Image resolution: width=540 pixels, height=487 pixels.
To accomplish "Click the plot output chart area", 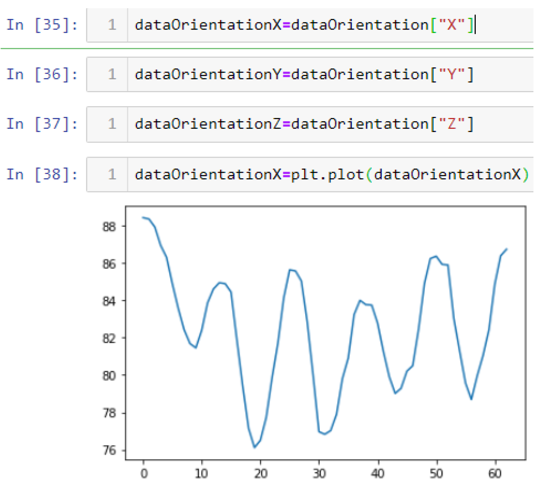I will click(x=325, y=333).
